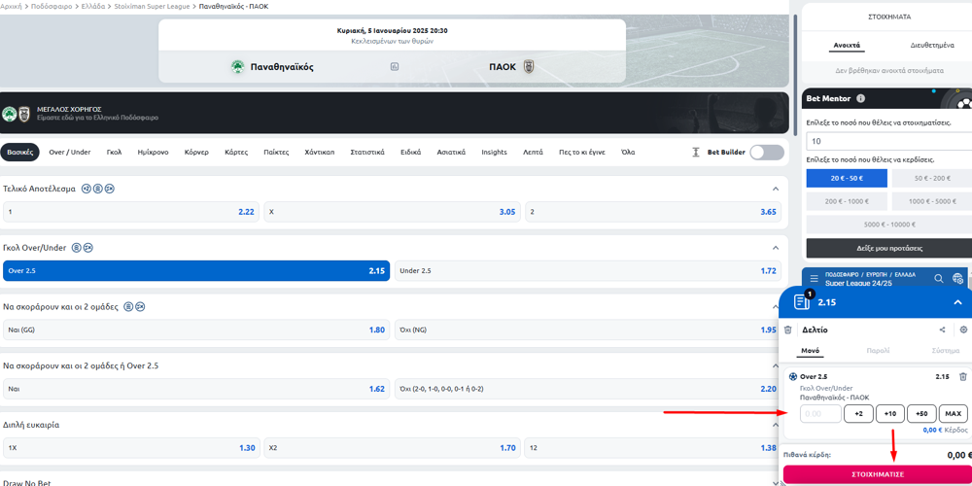Open the Ημίχρονο markets tab
This screenshot has width=972, height=486.
[x=154, y=153]
